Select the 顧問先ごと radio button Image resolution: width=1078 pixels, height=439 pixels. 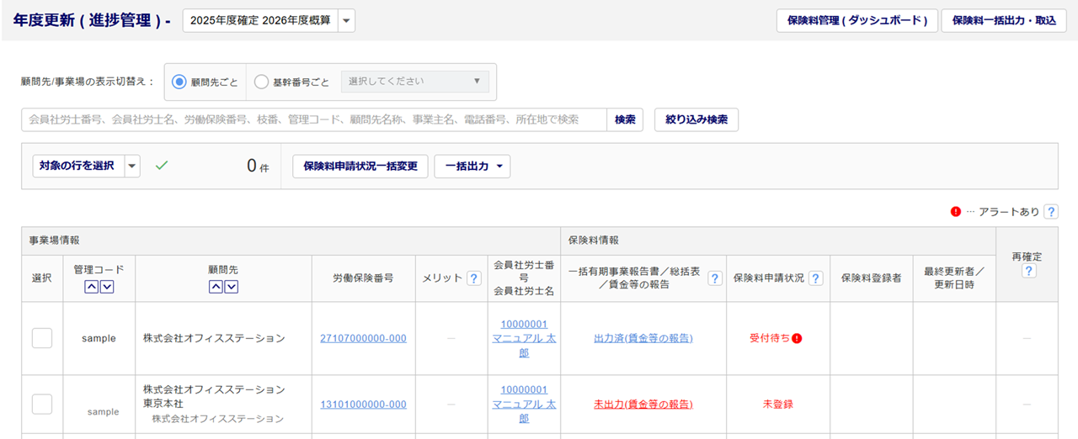pyautogui.click(x=179, y=82)
